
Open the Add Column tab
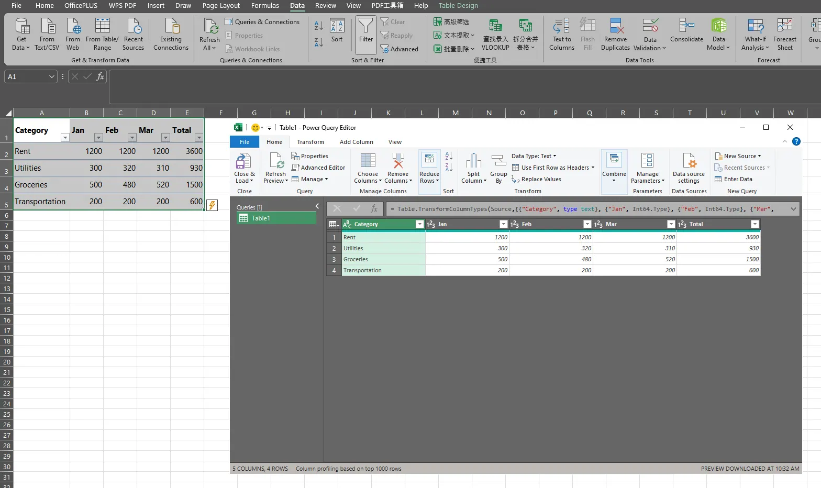[x=356, y=142]
